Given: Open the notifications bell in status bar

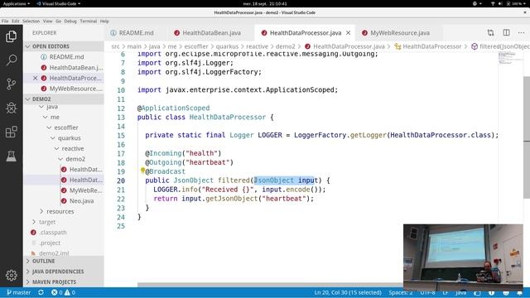Looking at the screenshot, I should tap(519, 292).
